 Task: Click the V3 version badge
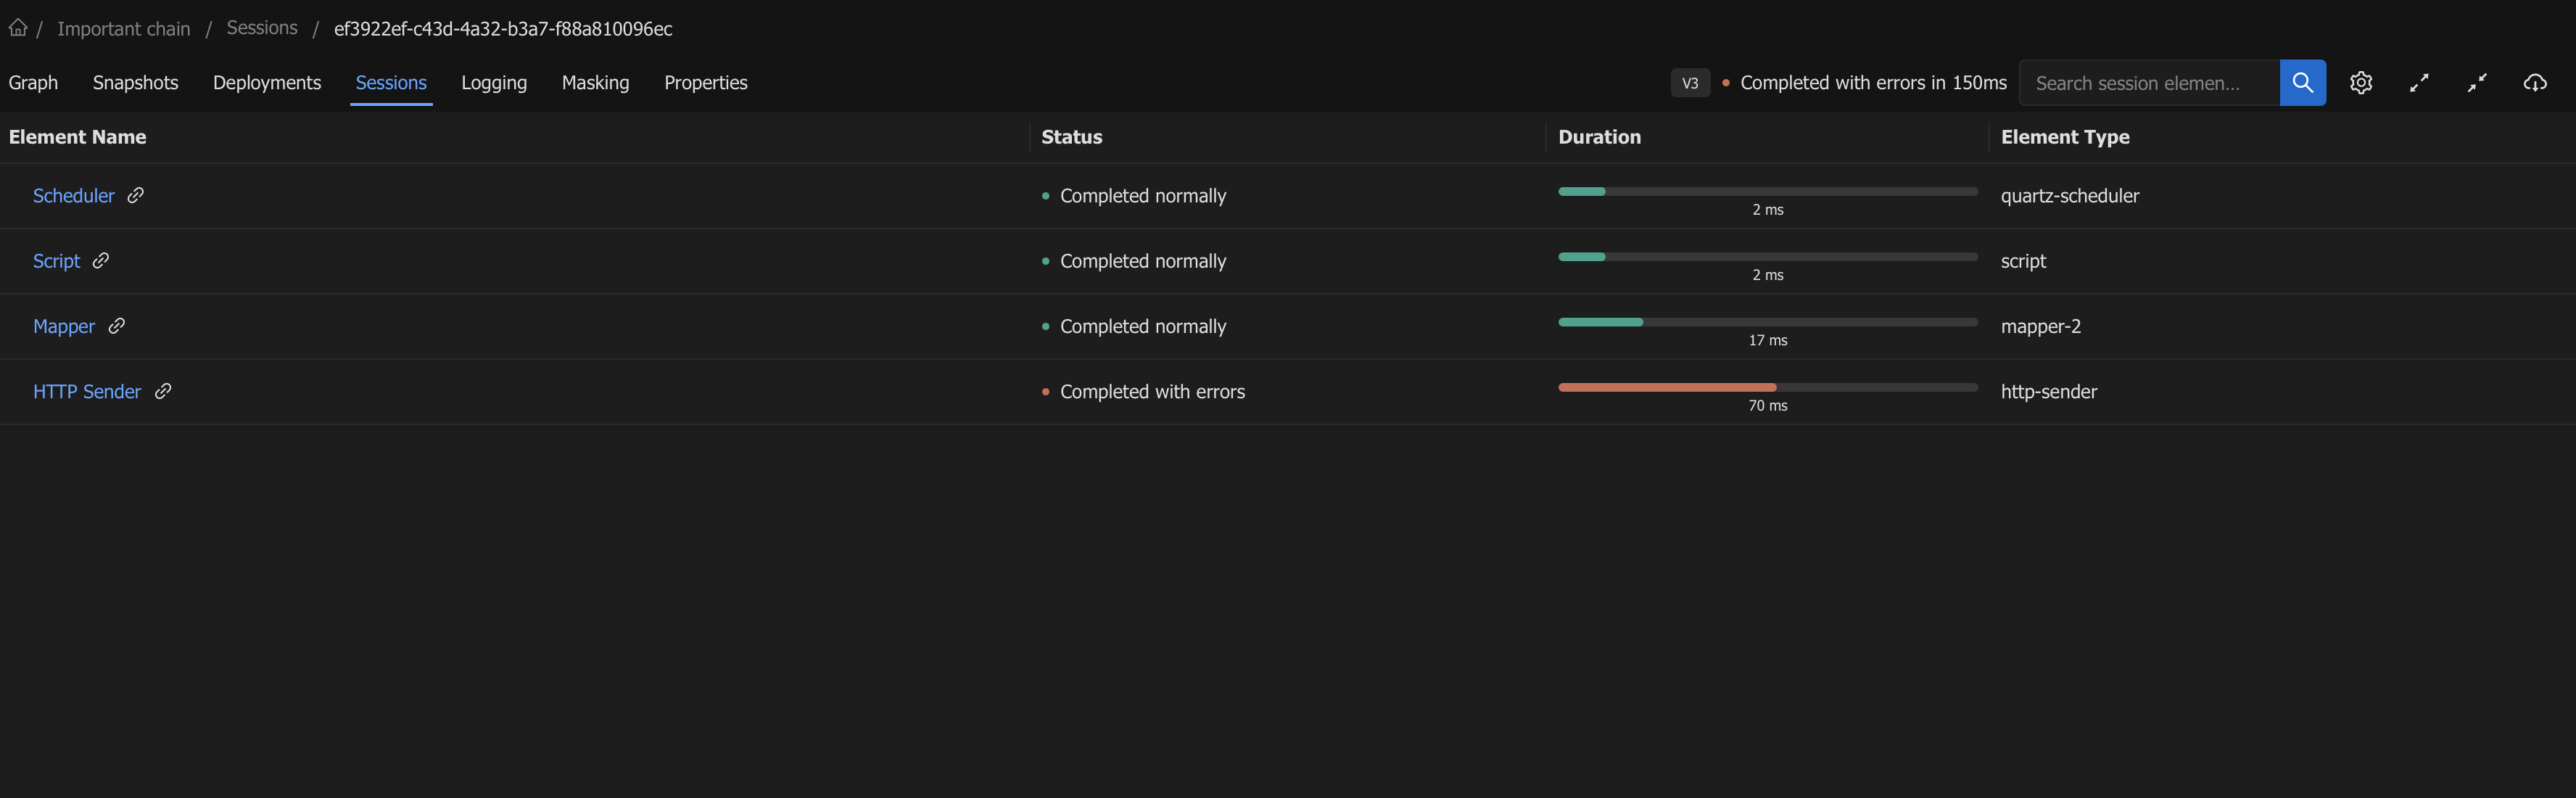tap(1690, 83)
